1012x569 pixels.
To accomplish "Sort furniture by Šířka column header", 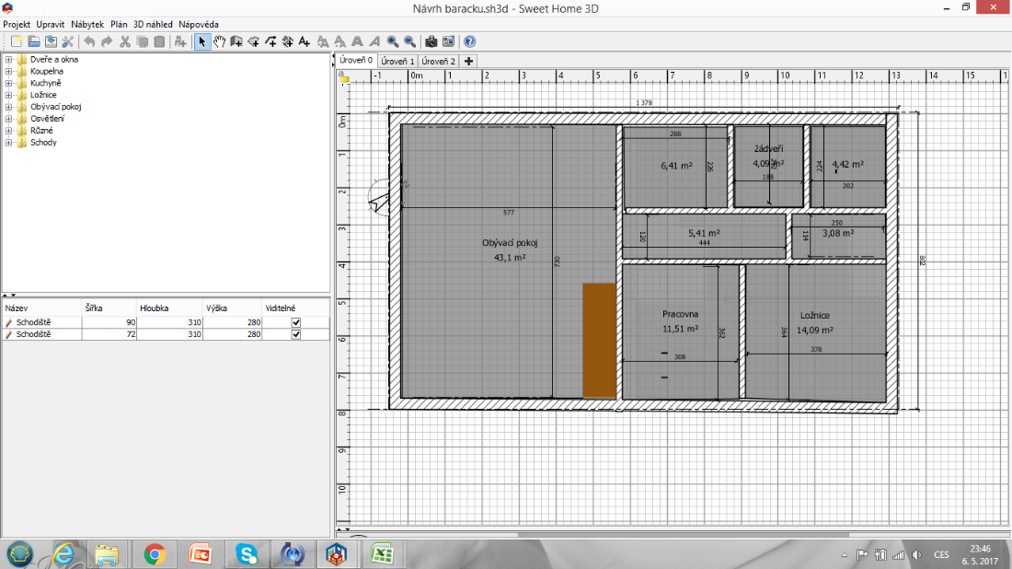I will tap(108, 308).
